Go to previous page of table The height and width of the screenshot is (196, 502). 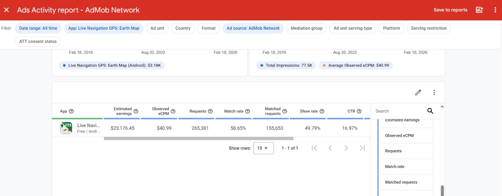[330, 148]
